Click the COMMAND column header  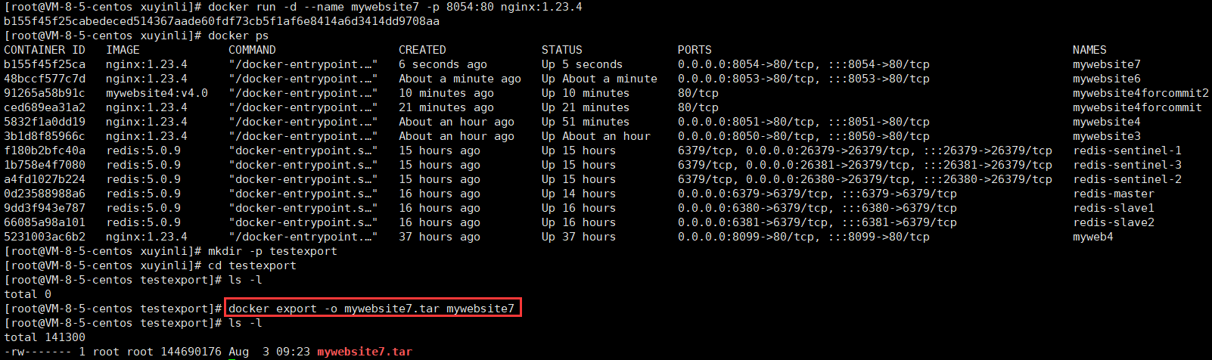pos(253,50)
